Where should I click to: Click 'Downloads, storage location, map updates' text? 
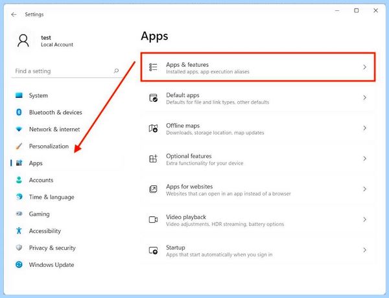click(x=215, y=133)
